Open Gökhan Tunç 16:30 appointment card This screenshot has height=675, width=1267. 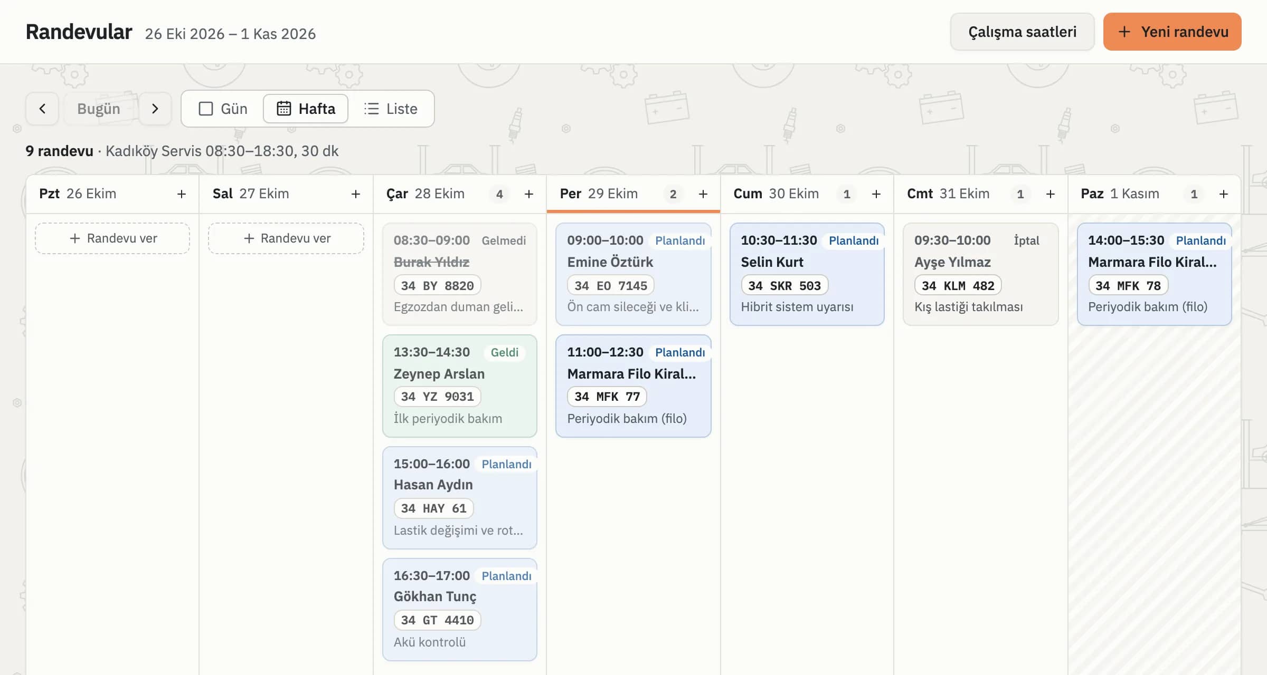click(460, 610)
